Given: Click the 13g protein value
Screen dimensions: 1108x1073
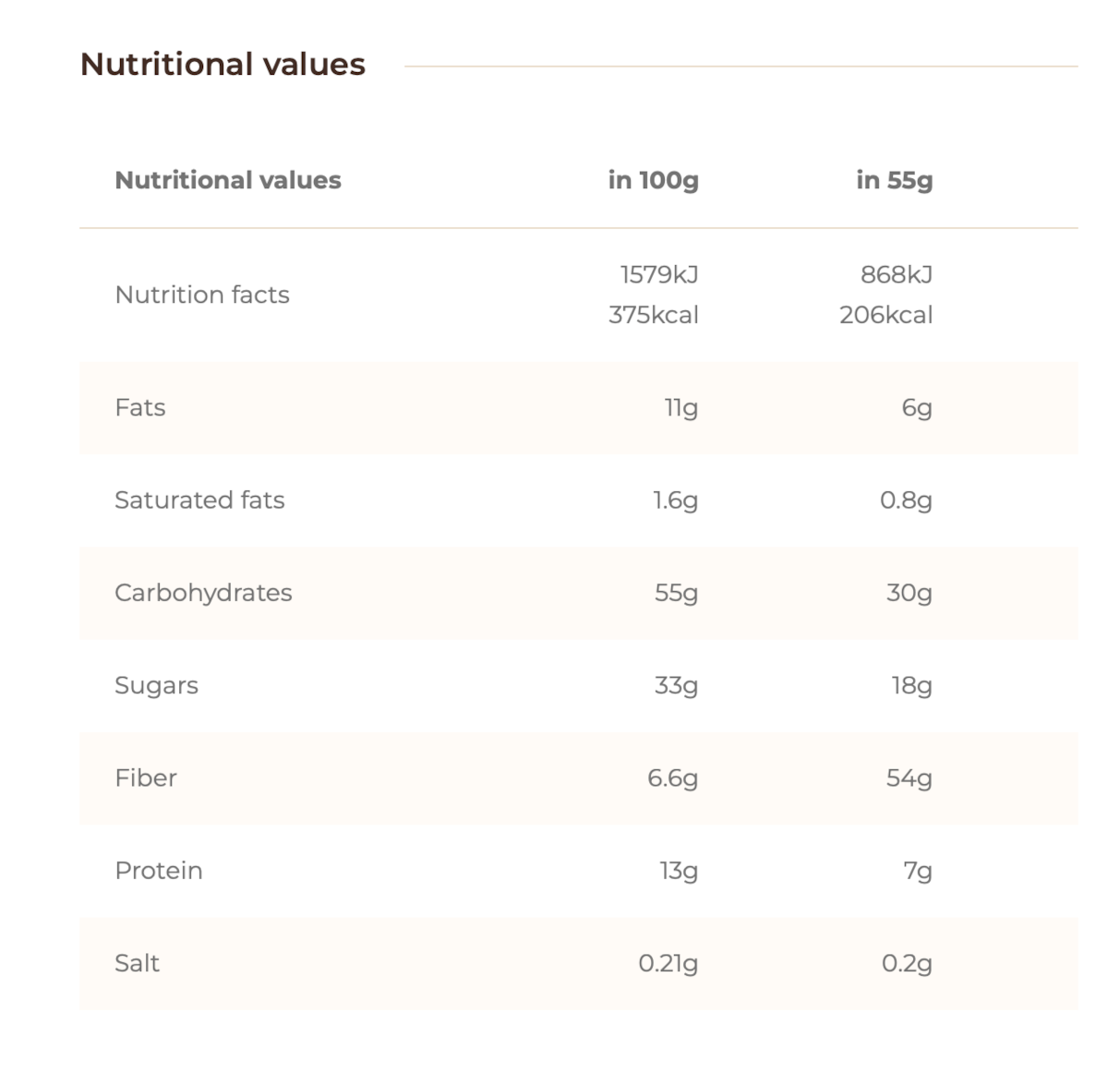Looking at the screenshot, I should tap(678, 870).
